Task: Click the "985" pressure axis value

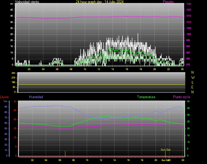Action: tap(188, 53)
